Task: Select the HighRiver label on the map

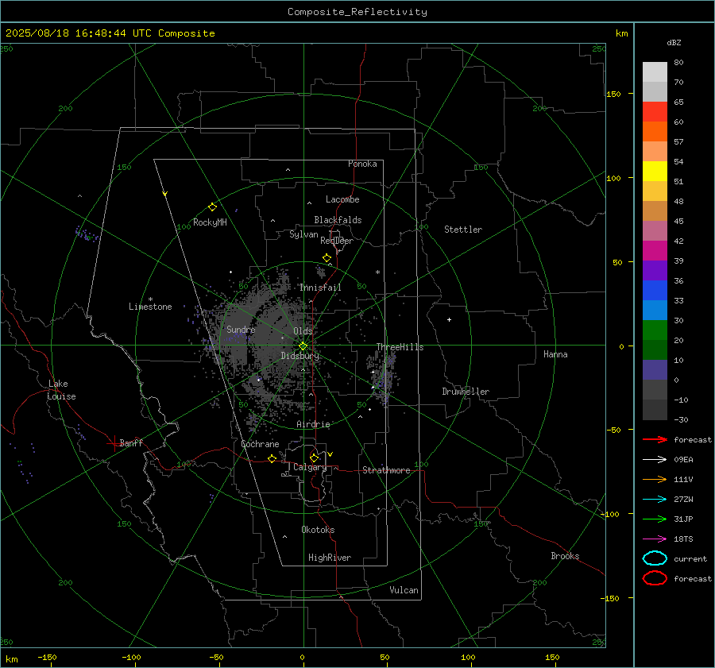Action: pyautogui.click(x=330, y=558)
